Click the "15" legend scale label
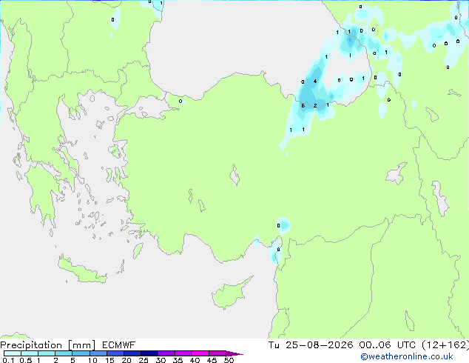Screen dimensions: 469x363 (x=109, y=360)
